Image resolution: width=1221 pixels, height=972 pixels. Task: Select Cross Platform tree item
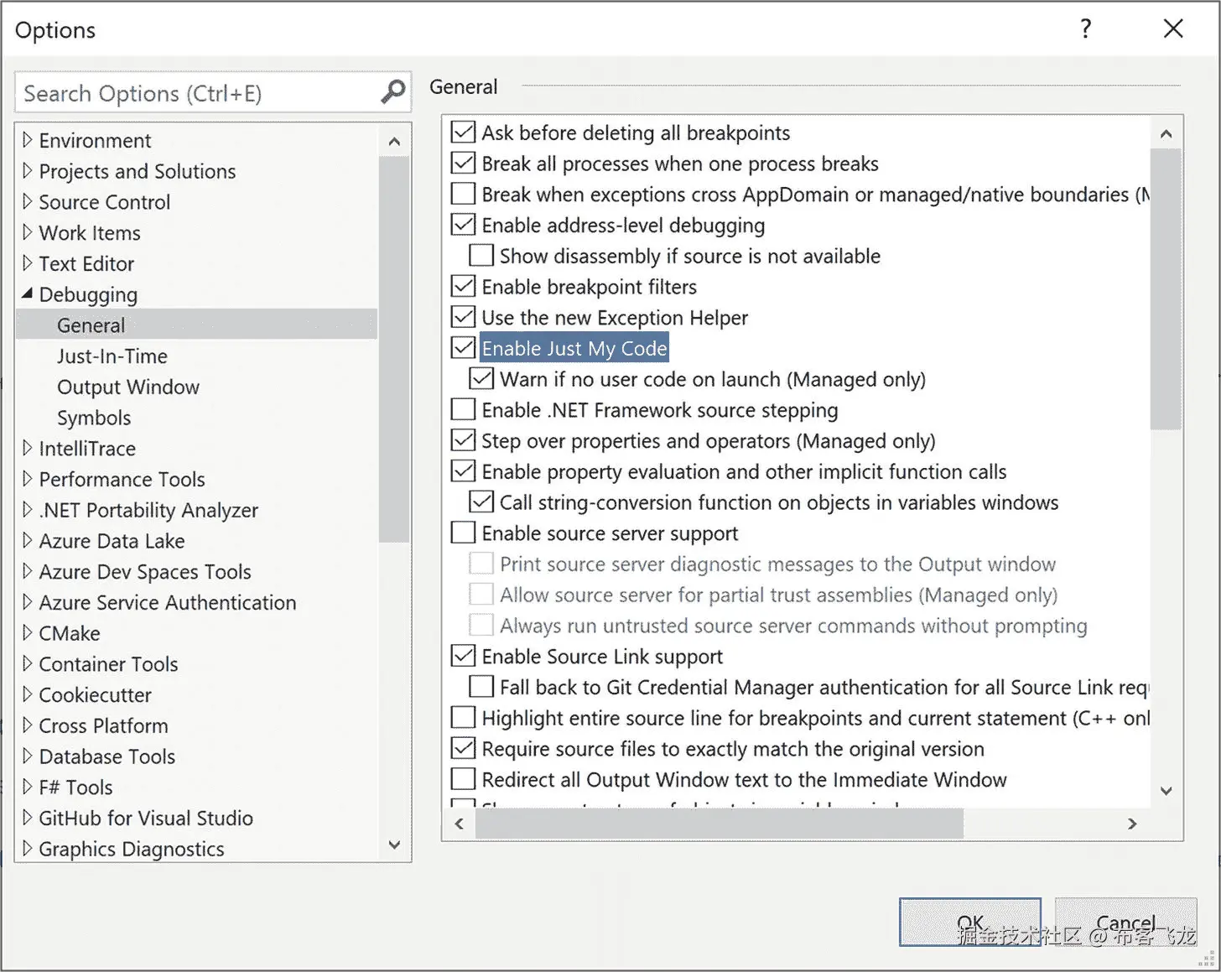(x=103, y=725)
